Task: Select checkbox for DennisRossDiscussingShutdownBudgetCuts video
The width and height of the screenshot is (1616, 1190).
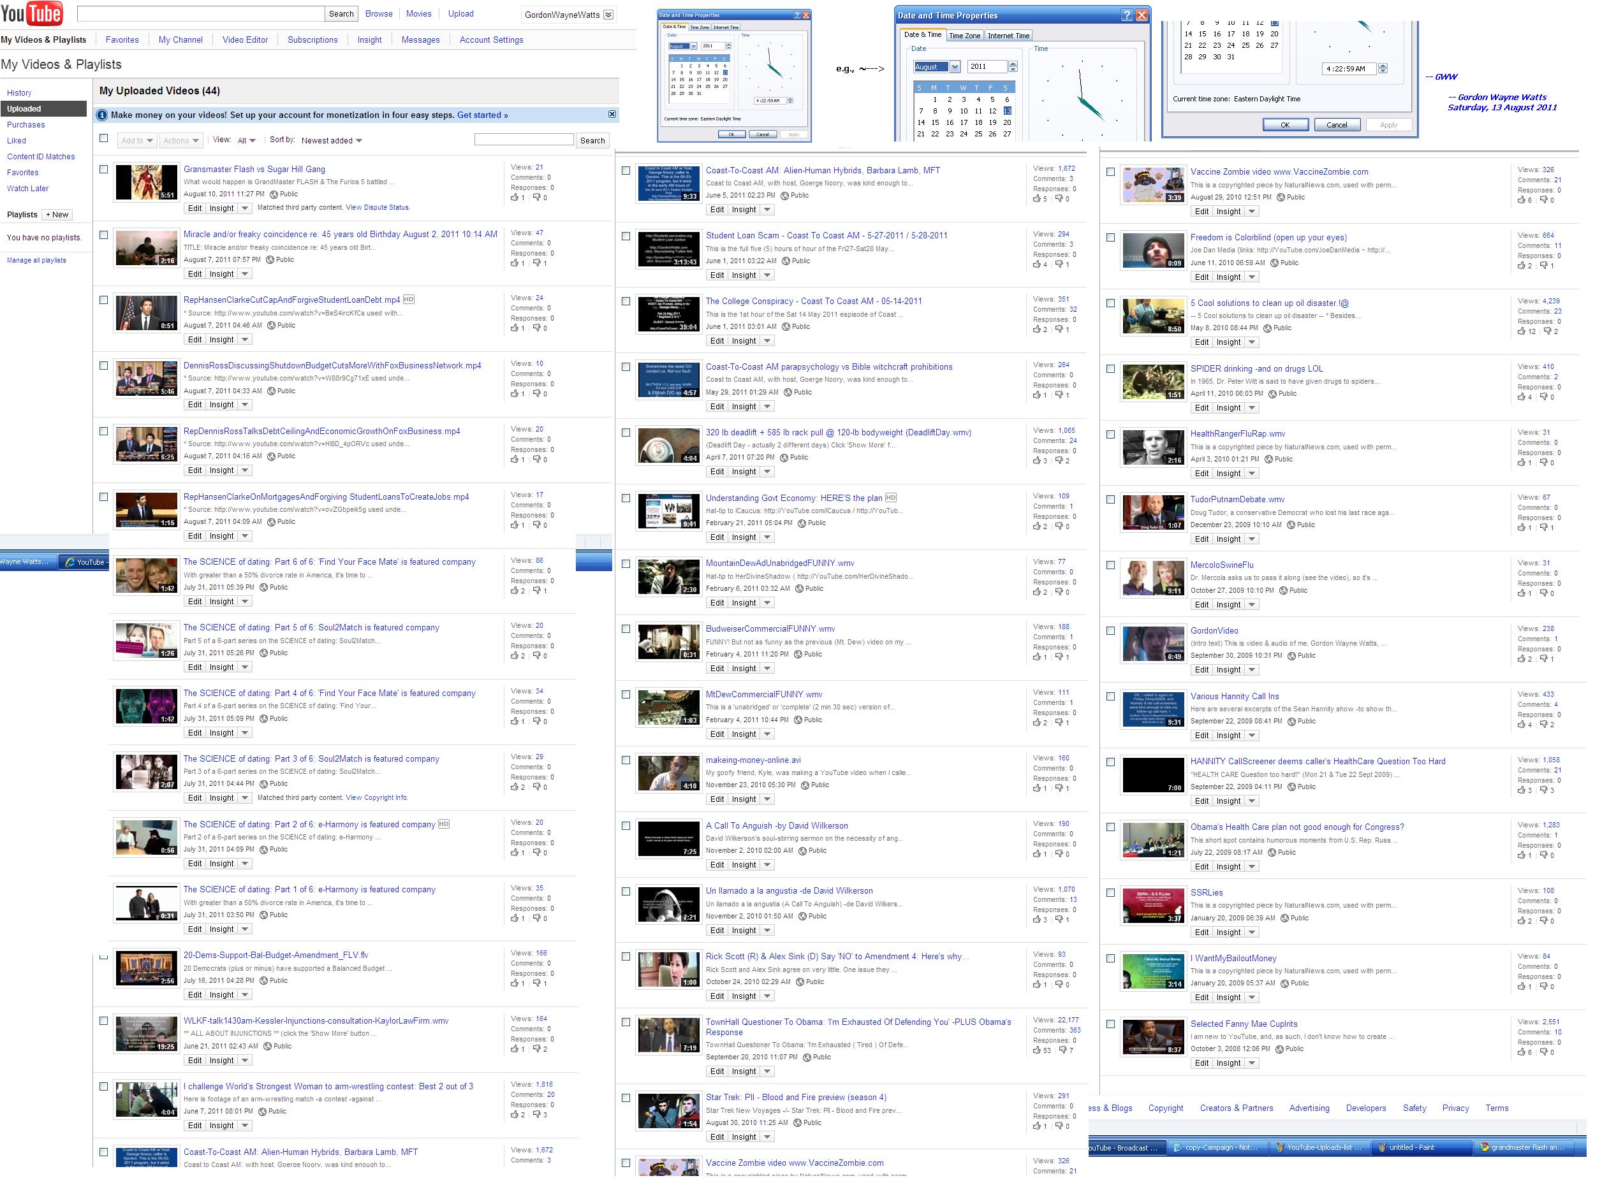Action: (x=104, y=366)
